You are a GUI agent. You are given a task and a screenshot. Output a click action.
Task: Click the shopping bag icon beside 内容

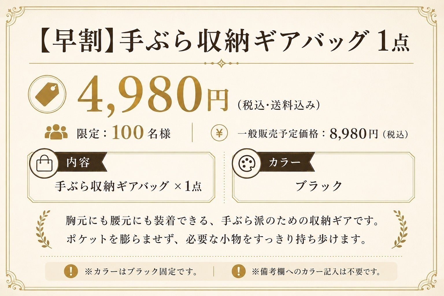tap(44, 163)
